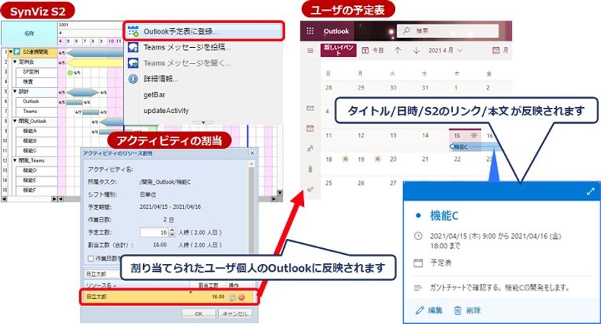Viewport: 601px width, 324px height.
Task: Go to previous month with up arrow
Action: (x=398, y=50)
